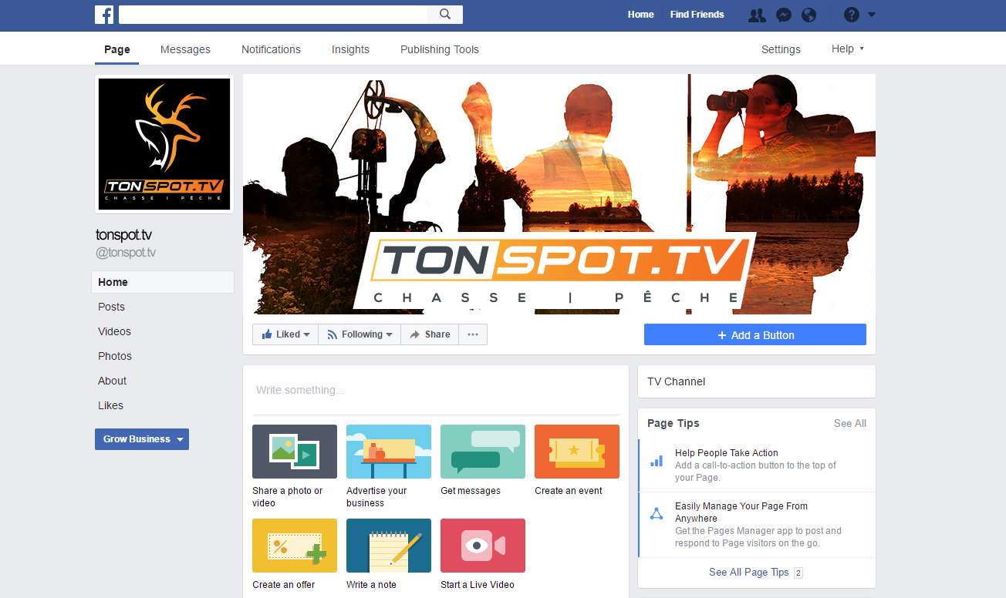The image size is (1006, 598).
Task: Click the Share button under cover
Action: [x=430, y=334]
